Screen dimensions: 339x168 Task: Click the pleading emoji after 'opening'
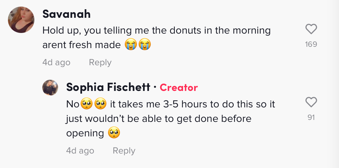[x=114, y=133]
